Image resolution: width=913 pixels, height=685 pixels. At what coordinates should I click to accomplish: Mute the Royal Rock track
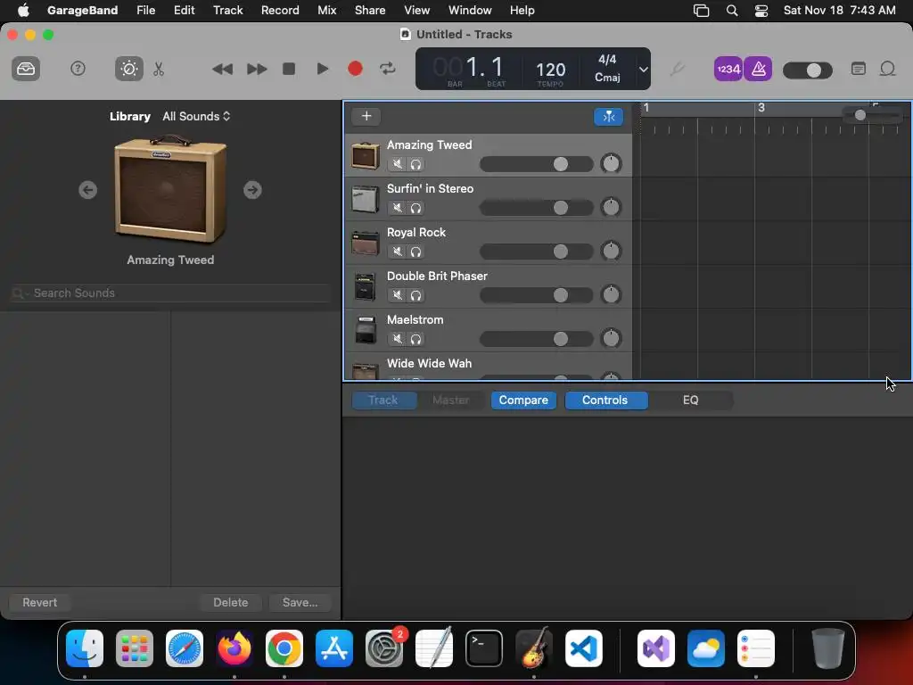[x=397, y=252]
